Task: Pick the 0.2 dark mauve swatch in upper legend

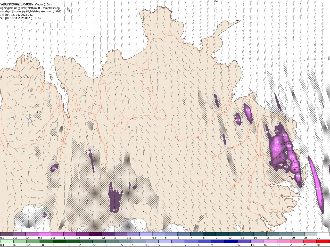Action: (x=6, y=234)
